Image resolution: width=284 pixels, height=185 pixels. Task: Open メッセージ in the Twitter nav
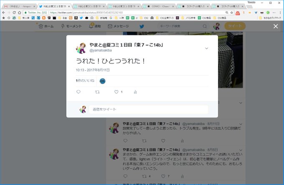[x=118, y=26]
